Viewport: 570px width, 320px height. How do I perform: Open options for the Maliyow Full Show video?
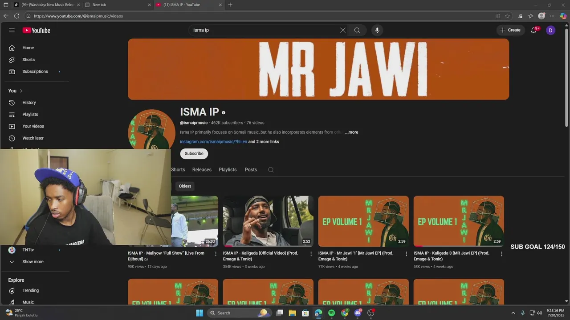pyautogui.click(x=216, y=254)
